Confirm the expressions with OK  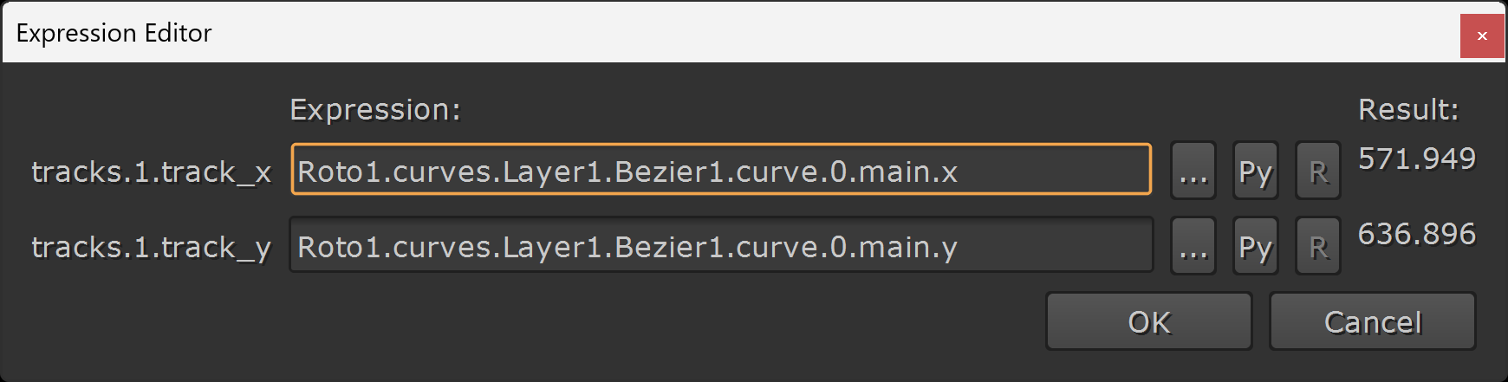coord(1149,321)
